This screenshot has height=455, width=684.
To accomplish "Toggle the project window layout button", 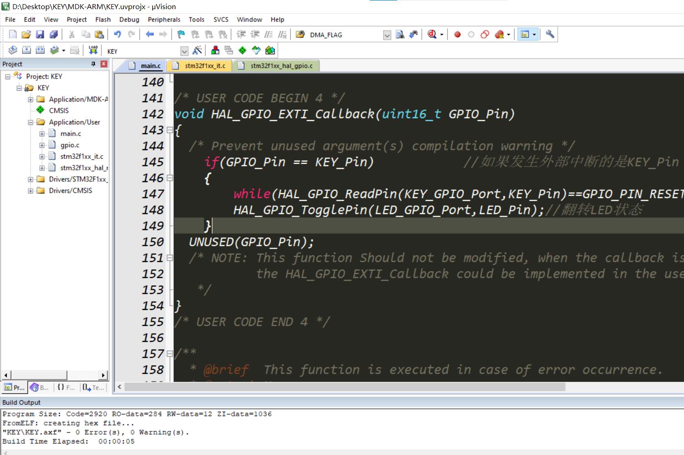I will point(525,35).
